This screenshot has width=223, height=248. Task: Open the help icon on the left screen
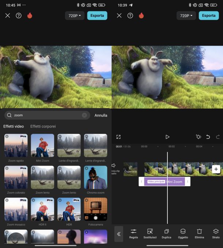19,15
